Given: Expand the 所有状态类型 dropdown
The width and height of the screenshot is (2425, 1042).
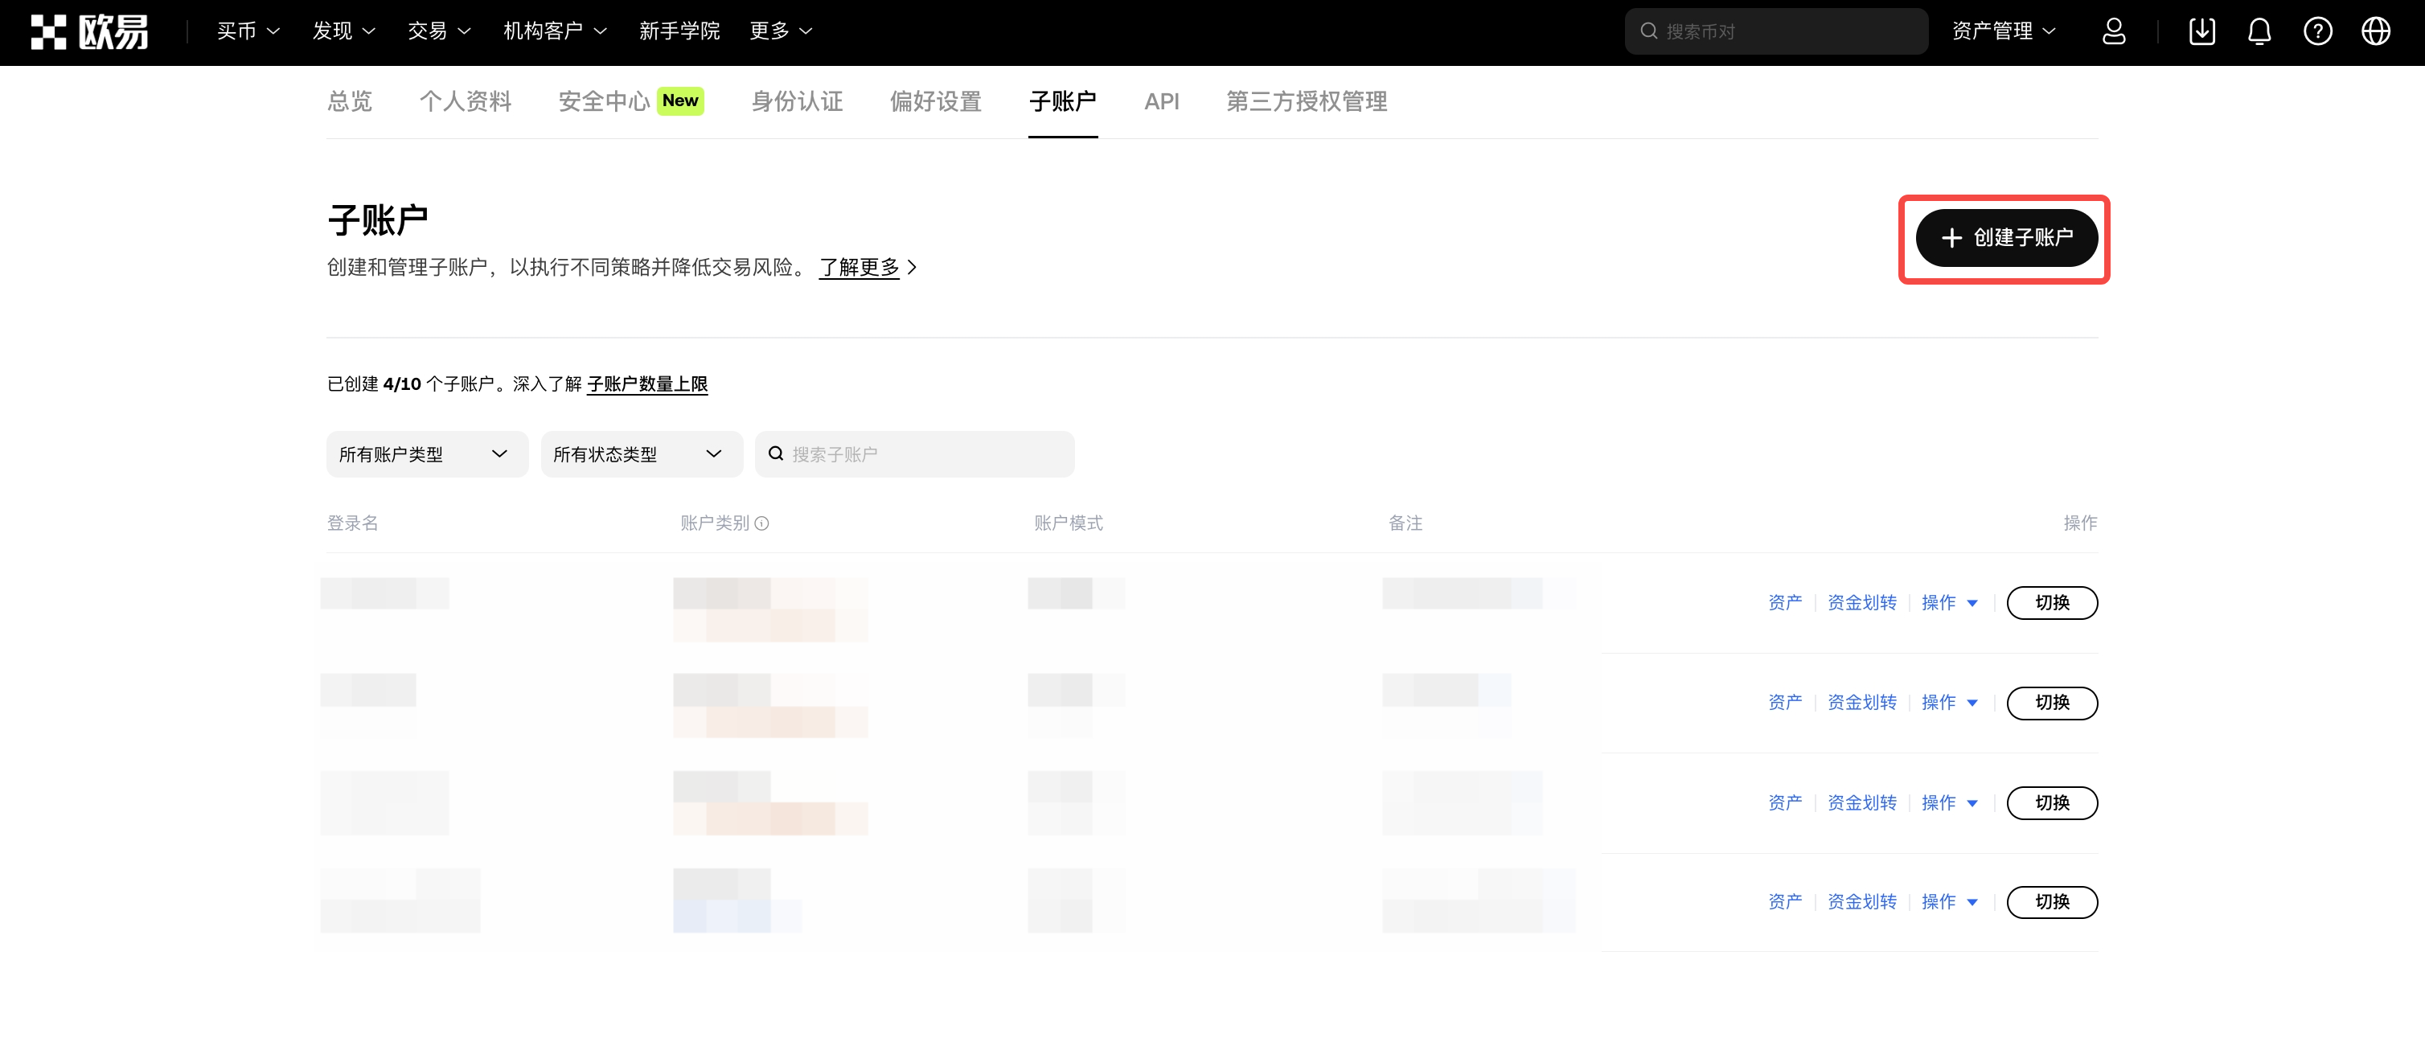Looking at the screenshot, I should click(x=641, y=454).
